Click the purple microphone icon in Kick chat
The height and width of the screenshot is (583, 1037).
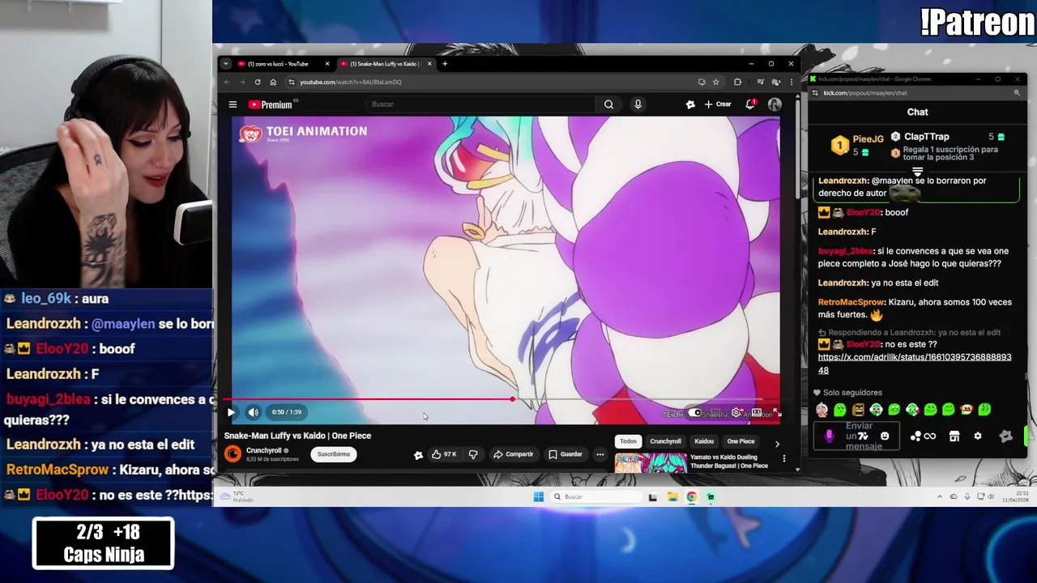coord(829,436)
